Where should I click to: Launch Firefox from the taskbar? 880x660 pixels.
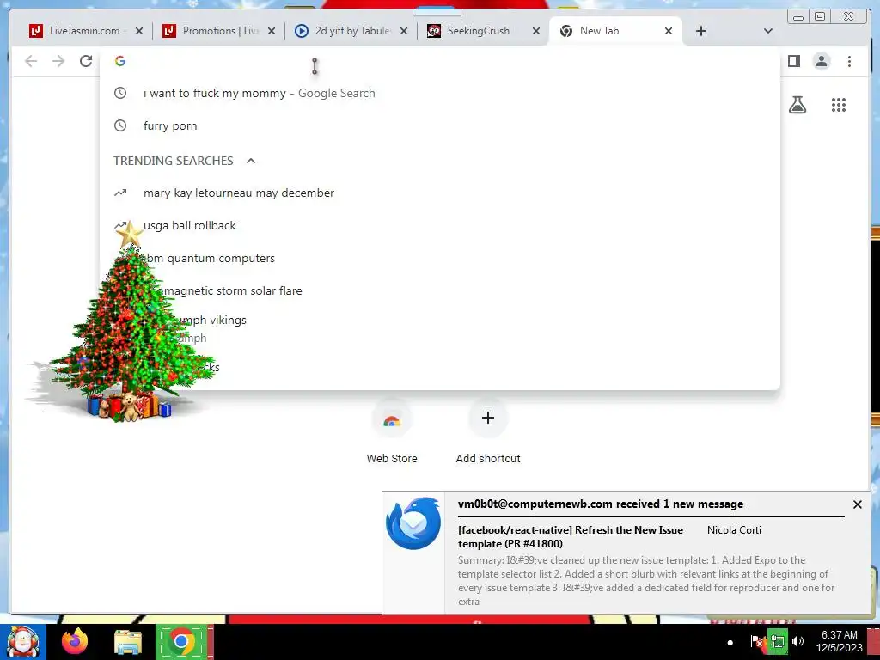[x=75, y=641]
